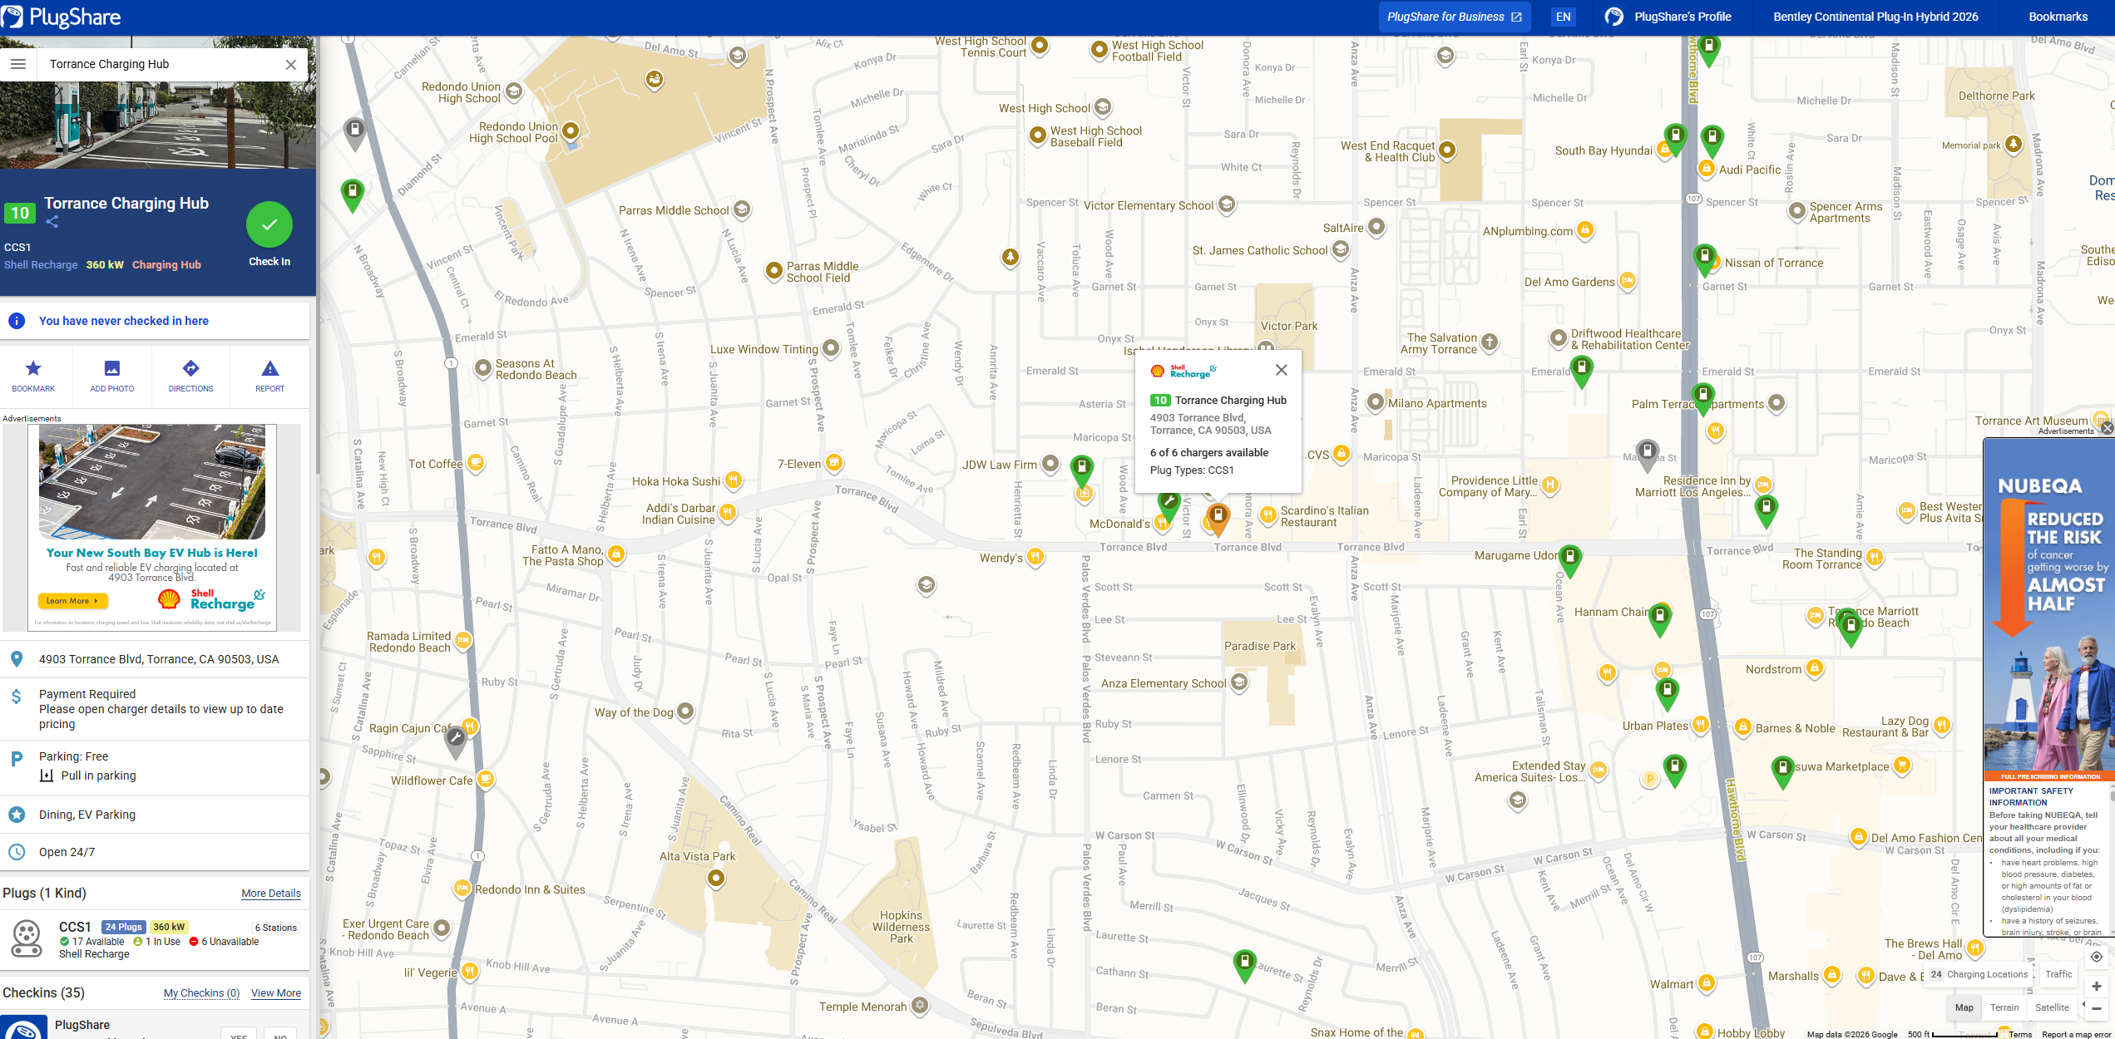Open the EN language selector
This screenshot has width=2115, height=1039.
[1564, 17]
